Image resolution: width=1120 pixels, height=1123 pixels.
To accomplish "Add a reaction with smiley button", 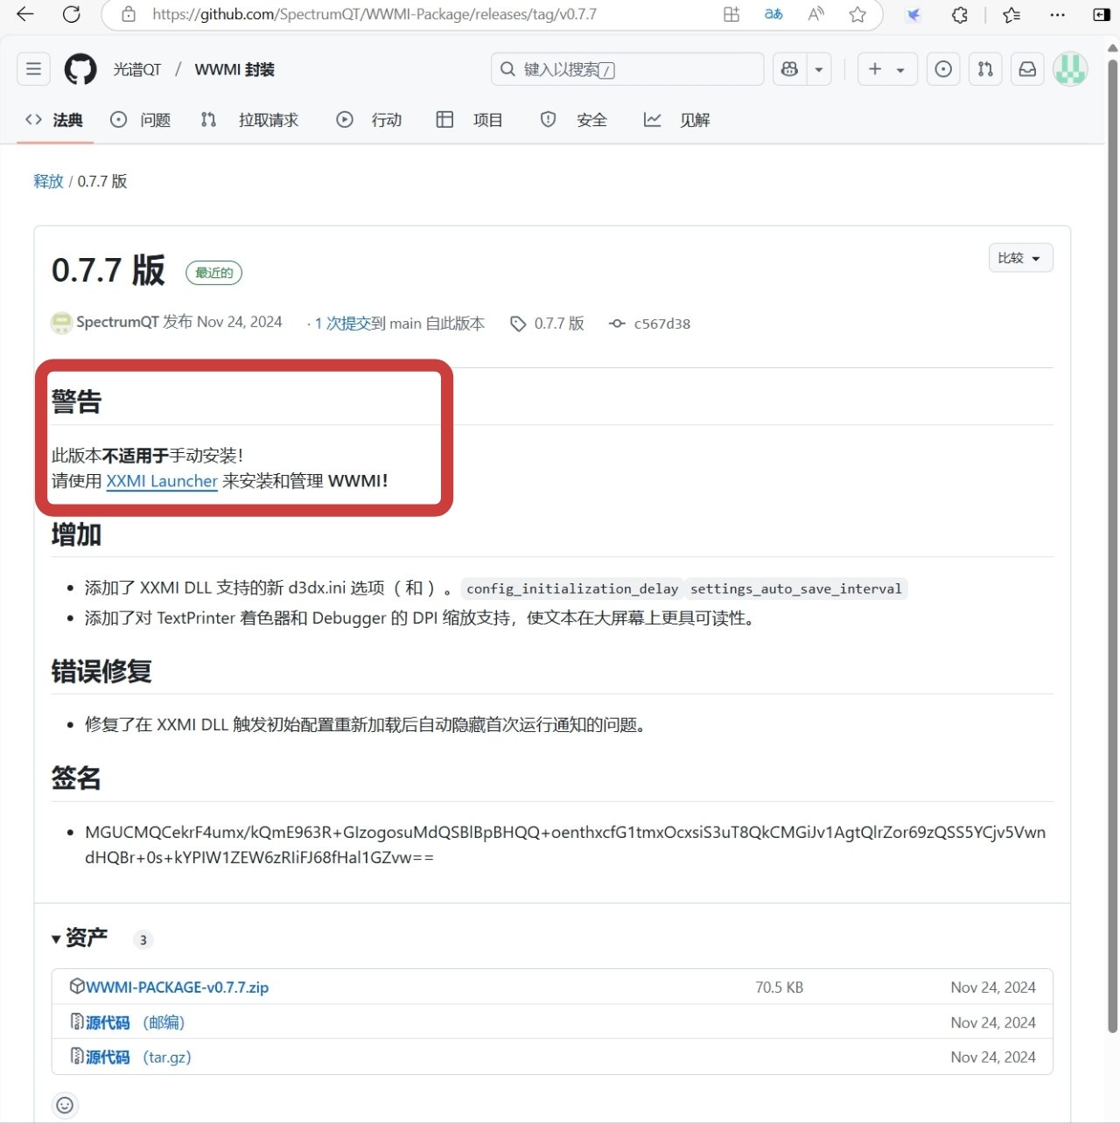I will (65, 1106).
